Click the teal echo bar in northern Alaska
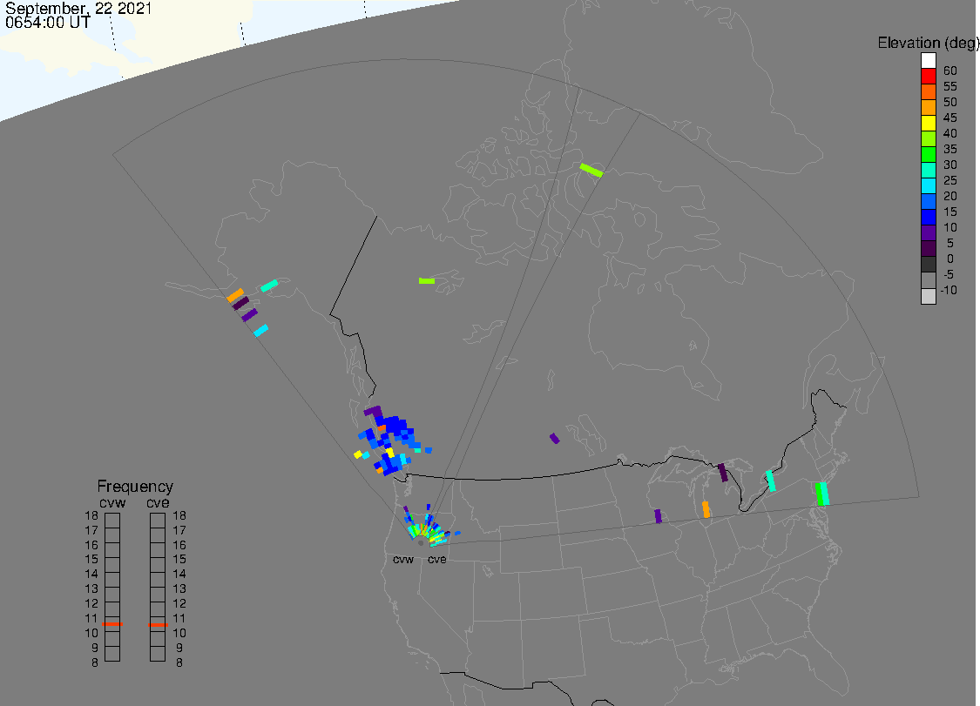Screen dimensions: 980x706 tap(269, 286)
